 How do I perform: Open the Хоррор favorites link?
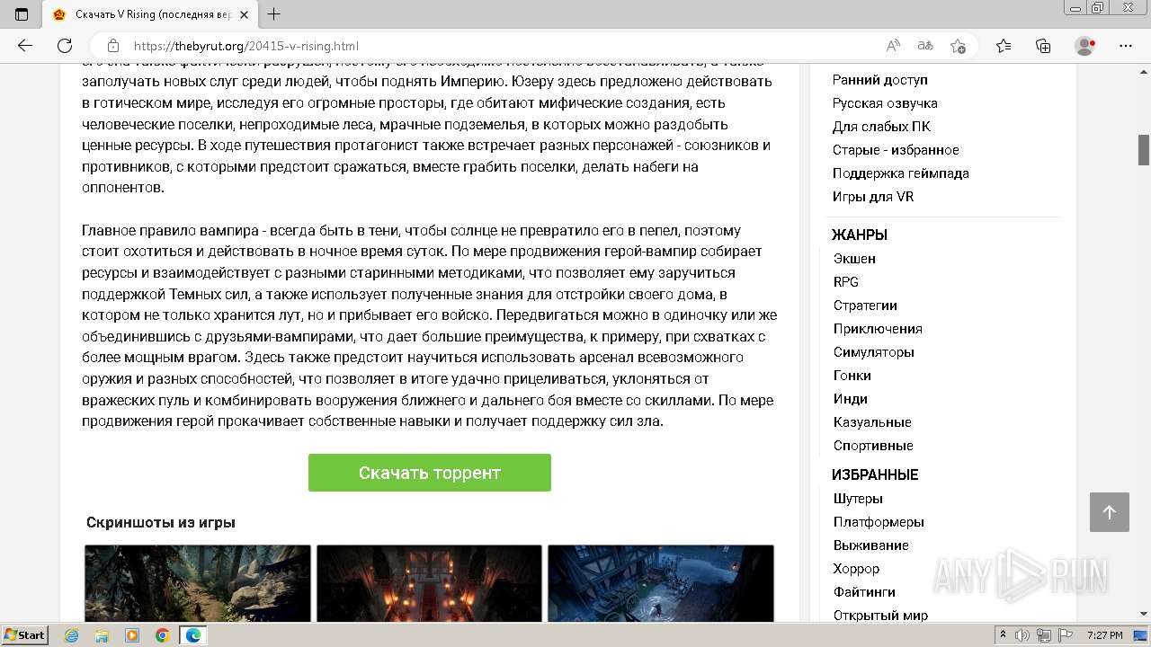point(856,569)
